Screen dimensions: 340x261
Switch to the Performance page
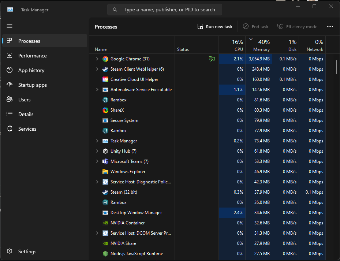(32, 56)
